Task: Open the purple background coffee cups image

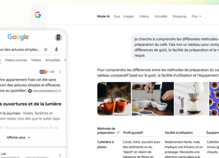Action: point(214,99)
